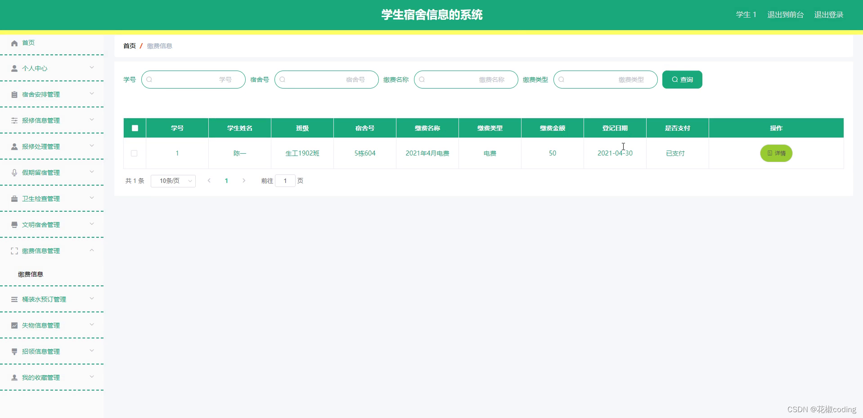Viewport: 863px width, 418px height.
Task: Click the magnifier icon in 学号 search box
Action: [149, 79]
